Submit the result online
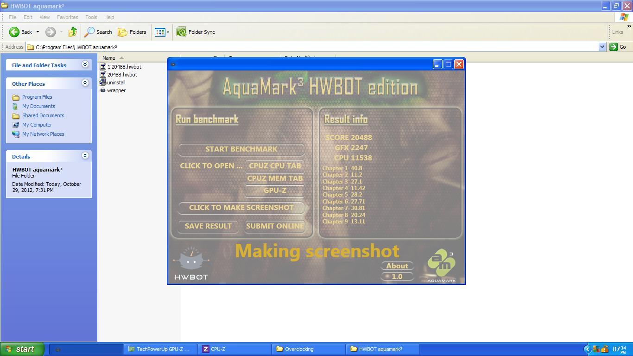 point(275,226)
